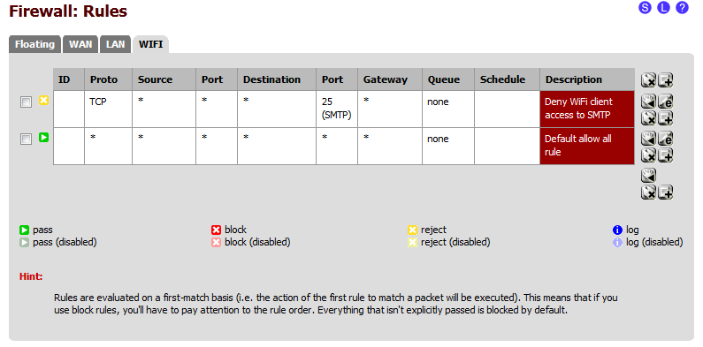
Task: Add new rule icon in header row
Action: pos(666,80)
